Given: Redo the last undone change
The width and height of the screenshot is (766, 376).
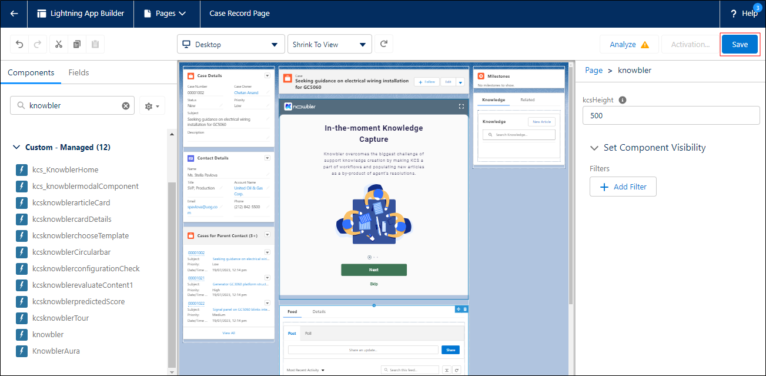Looking at the screenshot, I should click(x=36, y=44).
